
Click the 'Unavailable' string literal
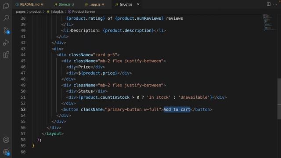(194, 97)
